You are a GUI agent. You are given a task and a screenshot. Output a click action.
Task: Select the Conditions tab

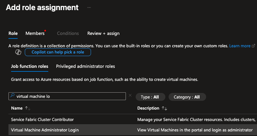point(68,33)
